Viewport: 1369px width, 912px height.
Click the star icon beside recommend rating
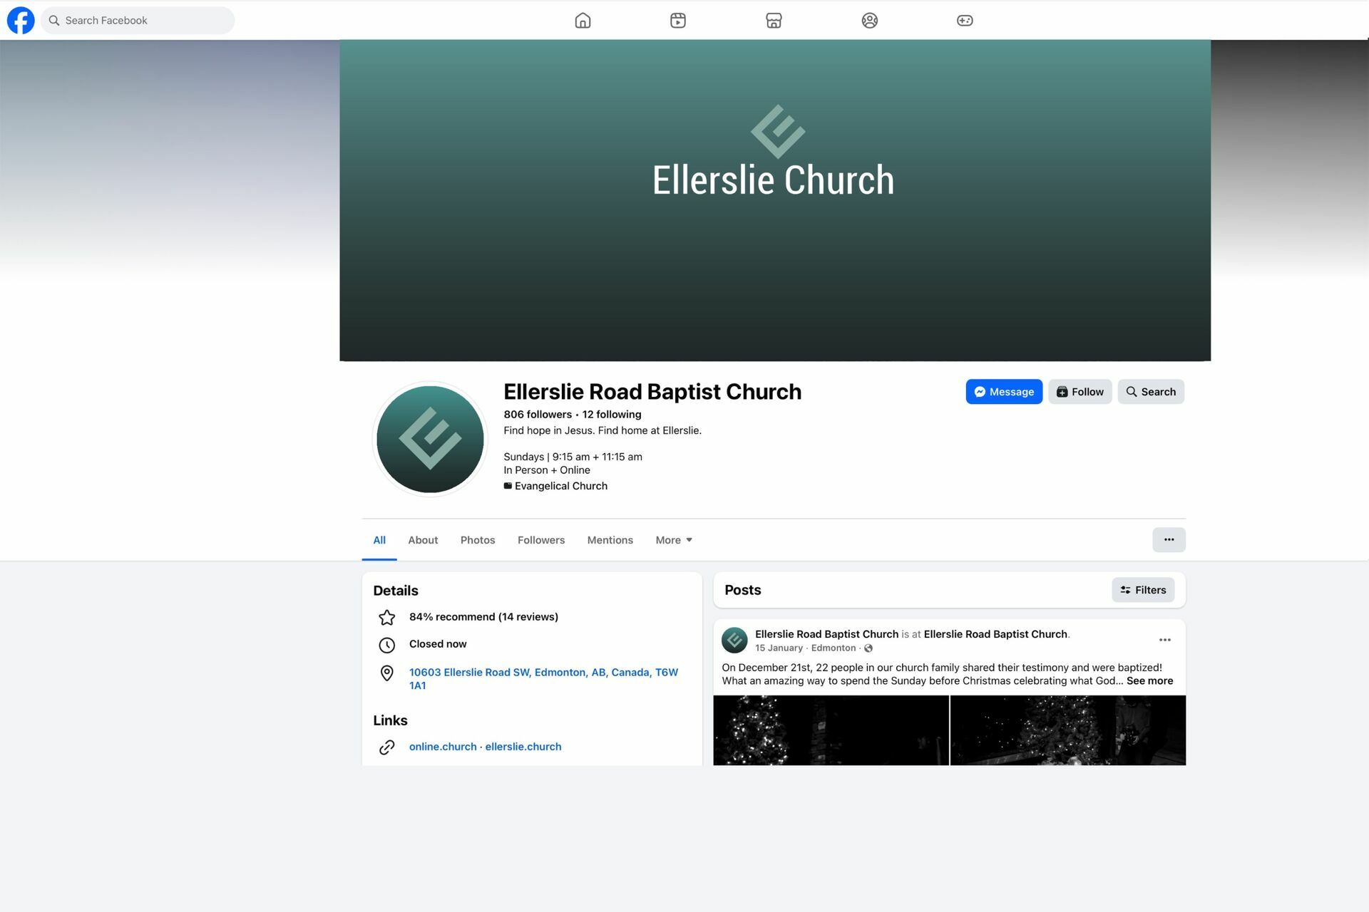(x=386, y=617)
